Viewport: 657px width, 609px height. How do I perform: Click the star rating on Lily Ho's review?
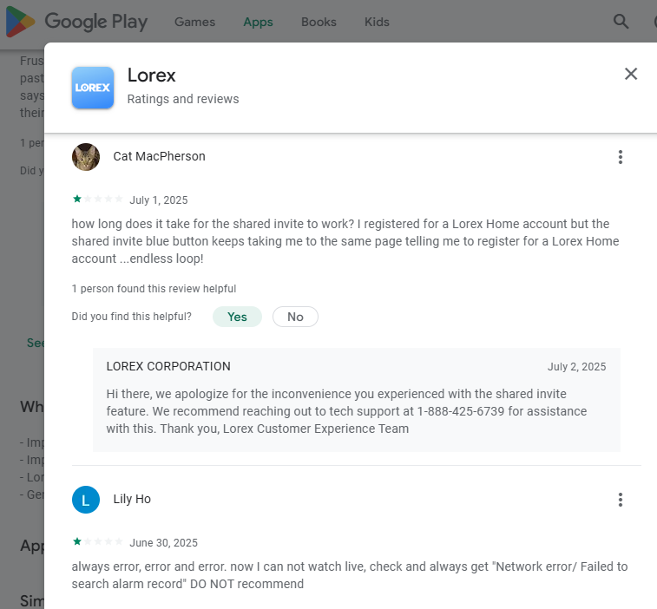tap(97, 541)
